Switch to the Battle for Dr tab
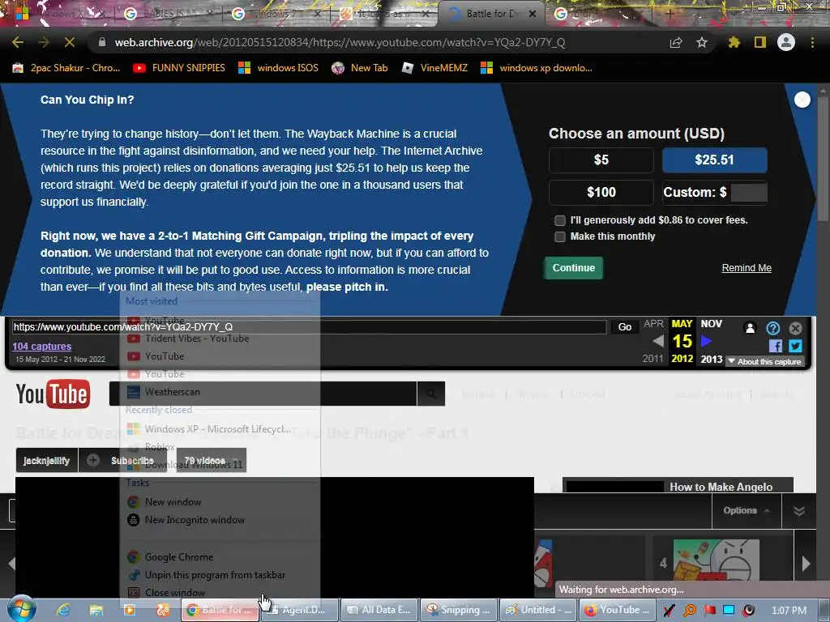 pyautogui.click(x=492, y=14)
